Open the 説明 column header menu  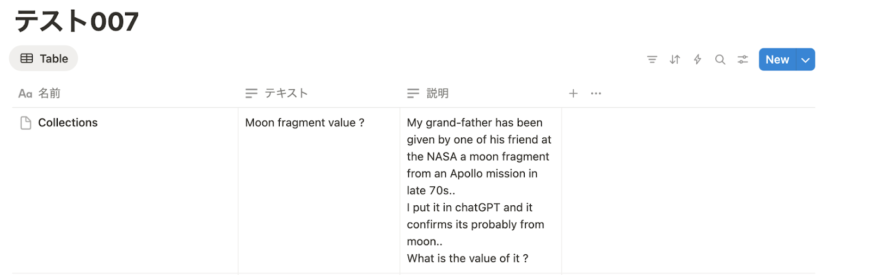tap(437, 94)
